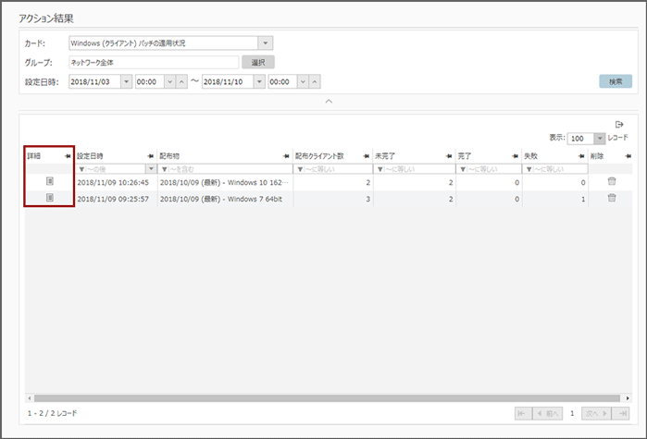Click the export records icon above the table
Viewport: 647px width, 439px height.
coord(619,125)
